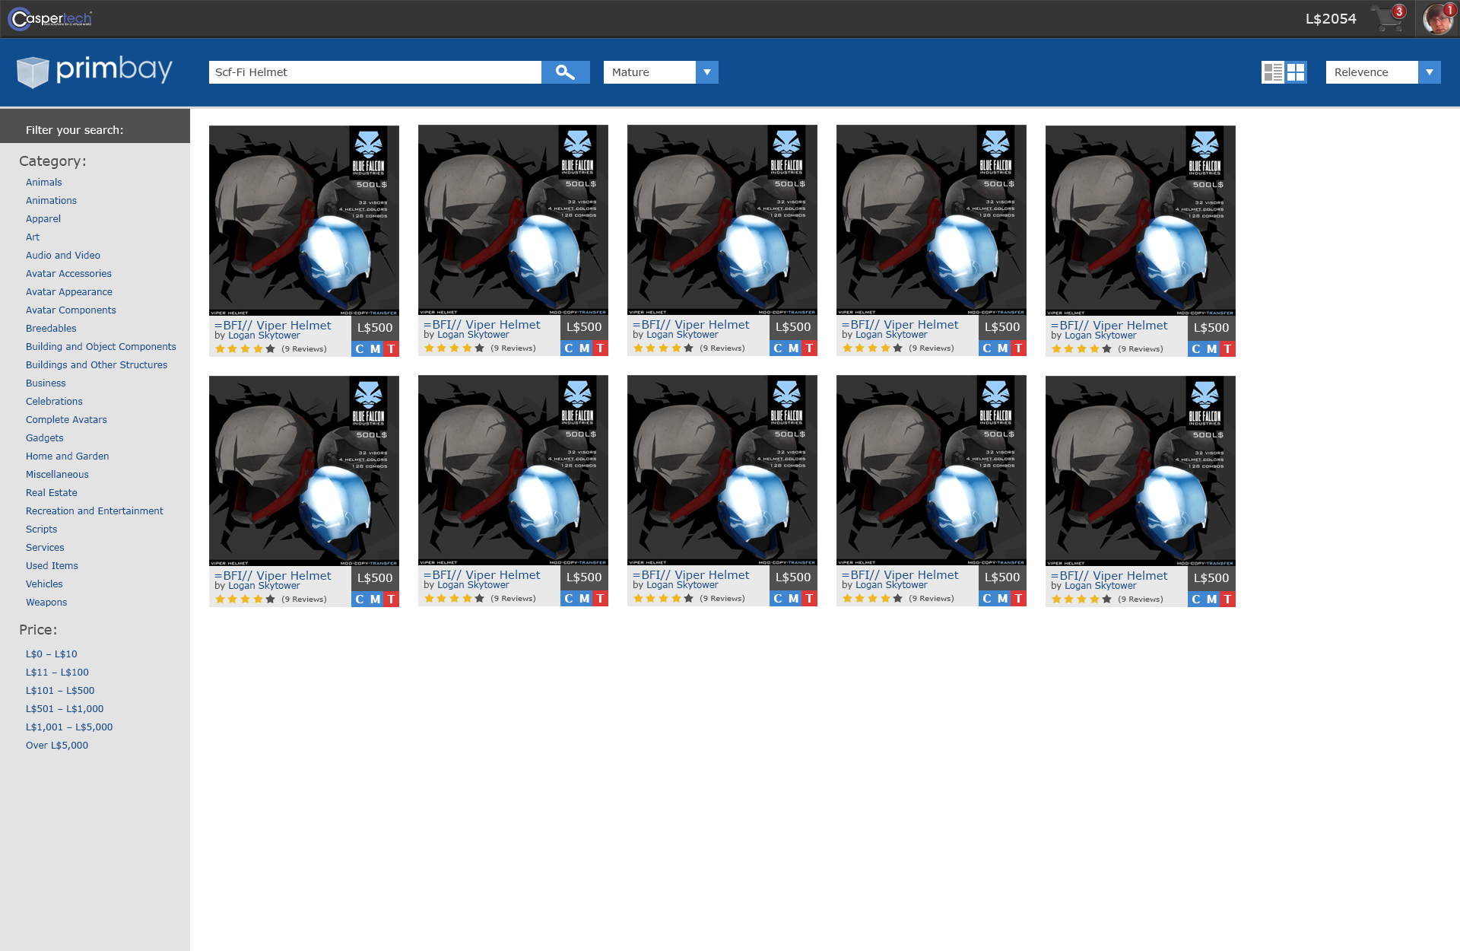Screen dimensions: 1460x951
Task: Expand the Relevence sort dropdown
Action: coord(1429,72)
